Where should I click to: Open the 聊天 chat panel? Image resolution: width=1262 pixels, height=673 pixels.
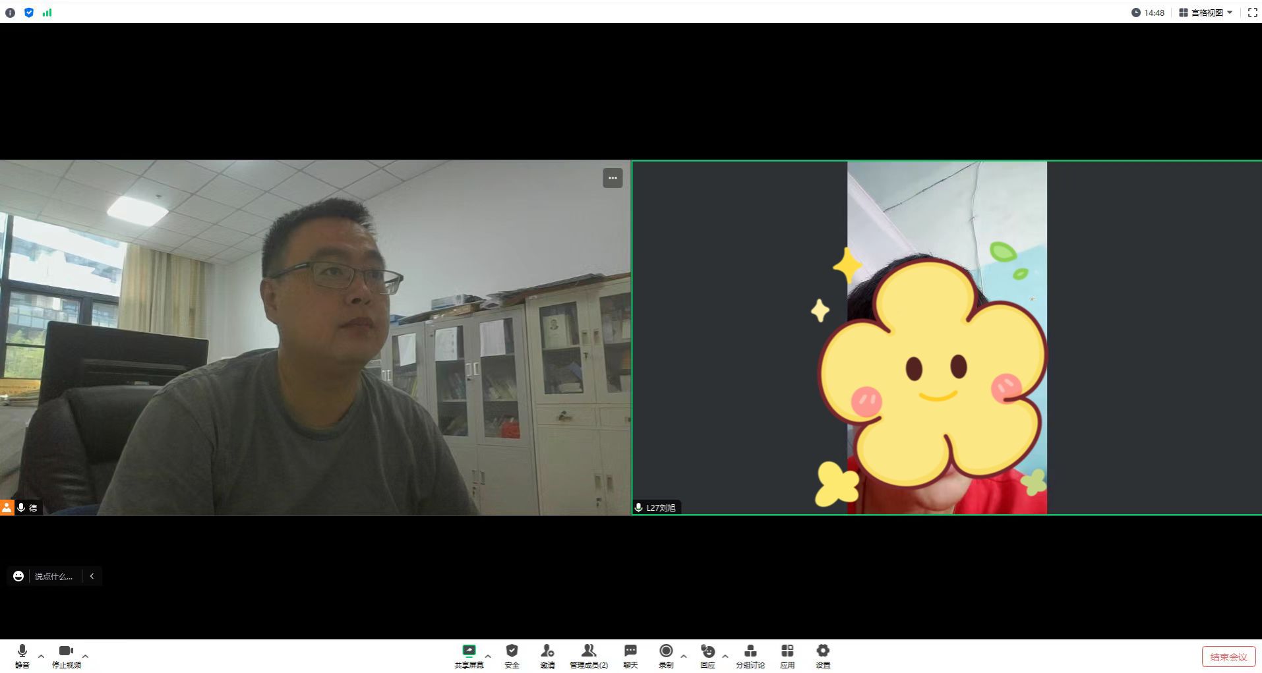tap(630, 656)
